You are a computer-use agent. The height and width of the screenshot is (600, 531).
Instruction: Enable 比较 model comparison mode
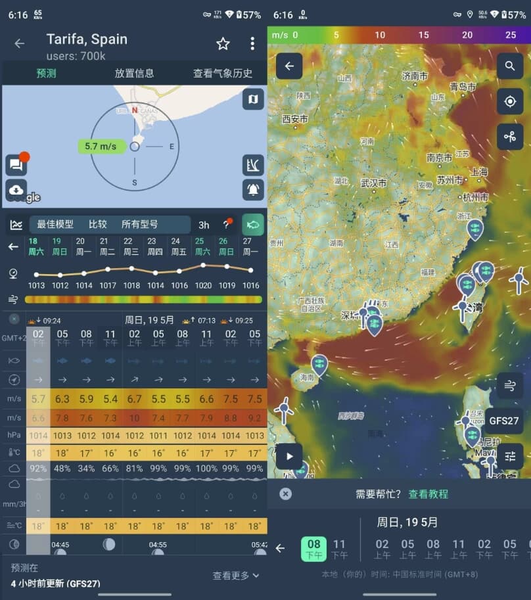tap(97, 224)
